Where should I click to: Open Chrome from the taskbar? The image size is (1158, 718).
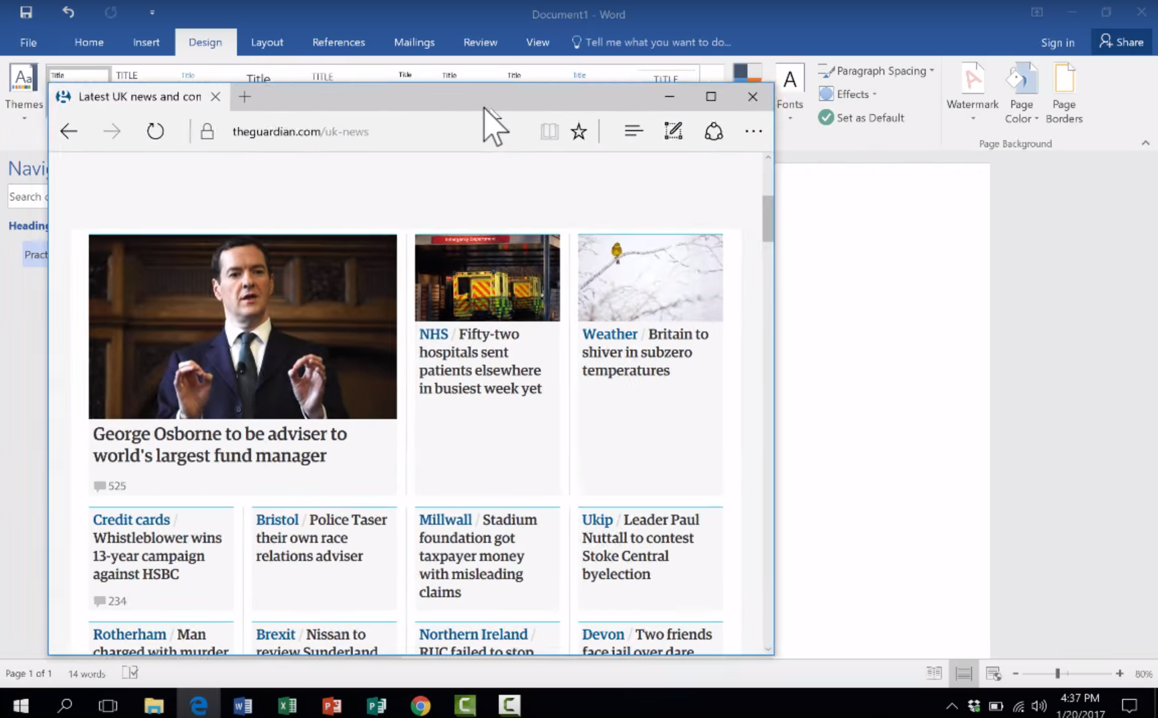click(x=420, y=705)
